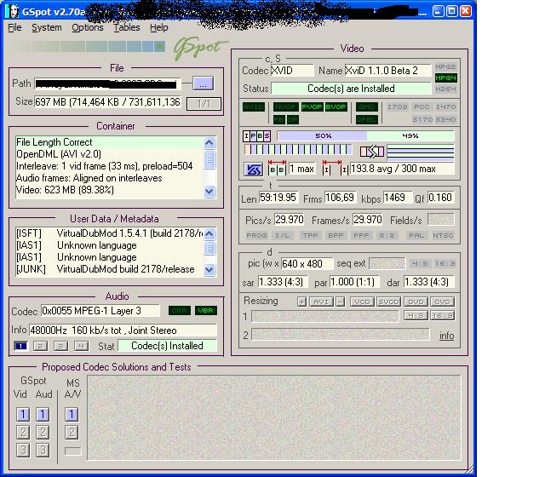Click the Resizing VCD button
545x477 pixels.
click(362, 302)
